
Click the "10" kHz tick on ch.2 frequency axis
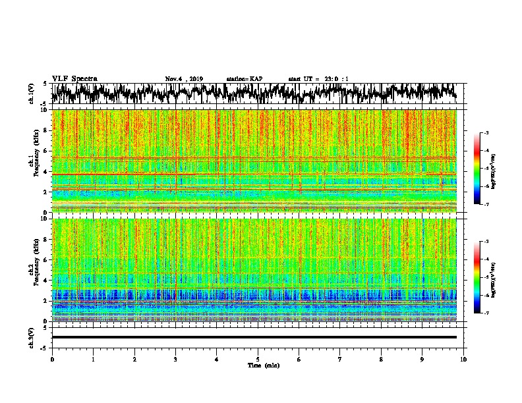[44, 219]
